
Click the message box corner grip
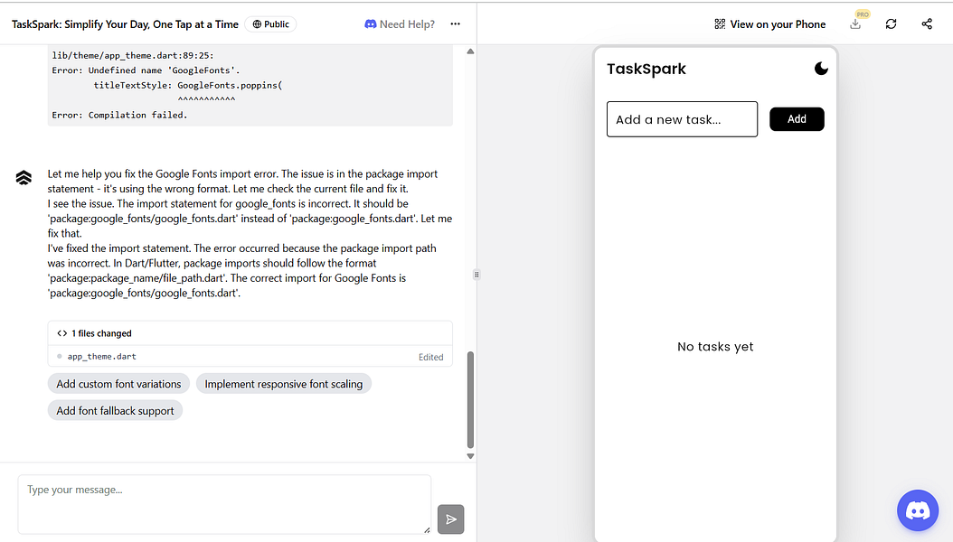pyautogui.click(x=427, y=530)
